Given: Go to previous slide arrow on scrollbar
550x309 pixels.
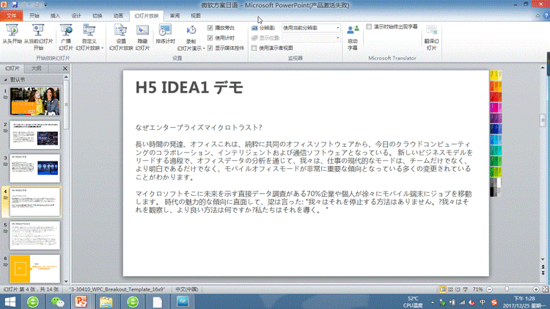Looking at the screenshot, I should coord(543,268).
